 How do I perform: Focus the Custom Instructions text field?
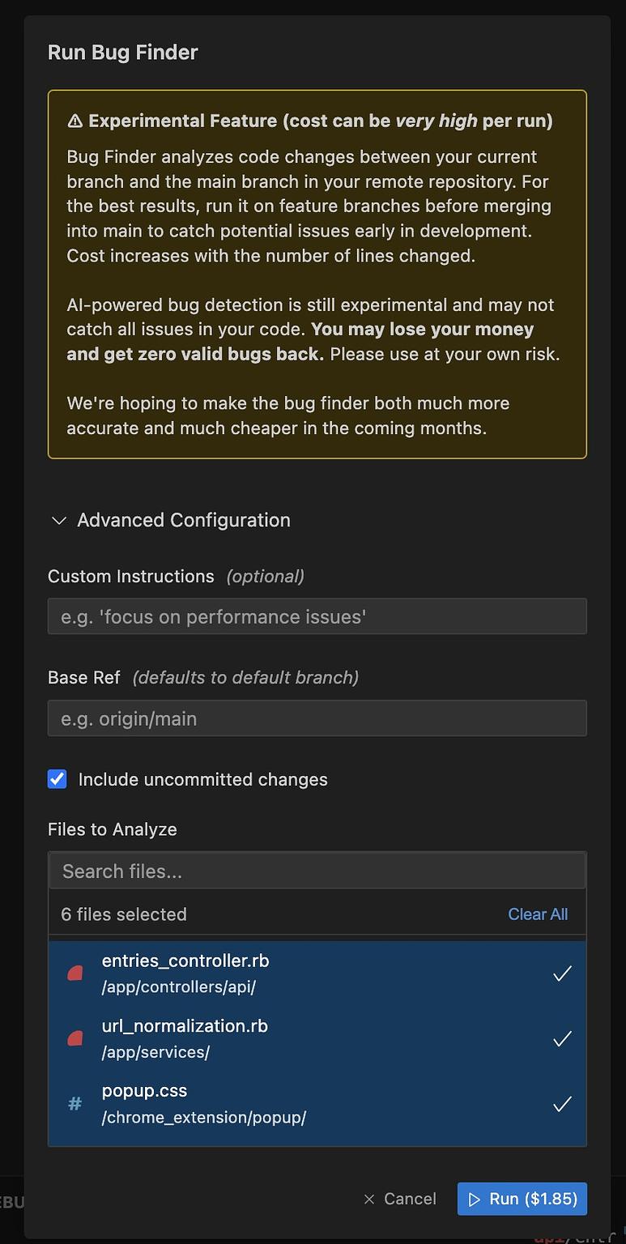point(317,616)
